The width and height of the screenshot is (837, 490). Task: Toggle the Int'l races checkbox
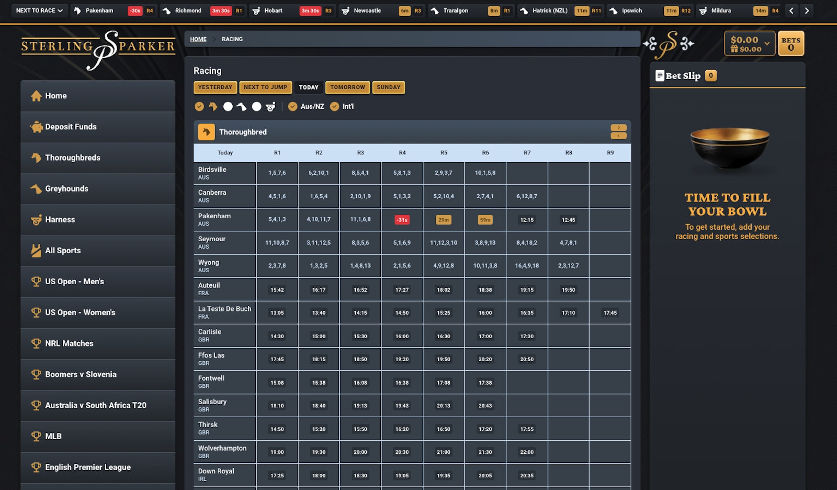point(334,107)
